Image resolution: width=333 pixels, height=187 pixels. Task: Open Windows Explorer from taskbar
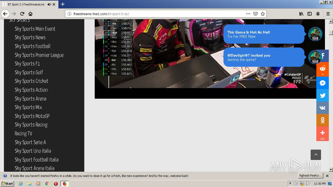29,184
